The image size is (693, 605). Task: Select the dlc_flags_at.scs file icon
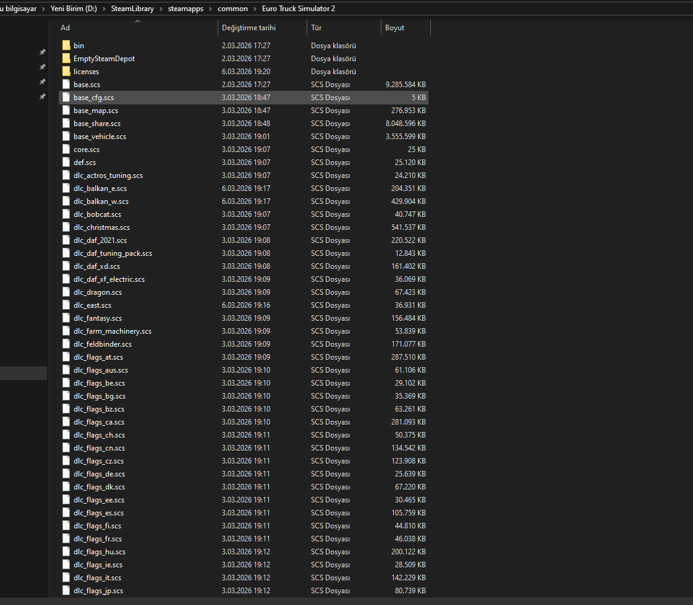[66, 357]
